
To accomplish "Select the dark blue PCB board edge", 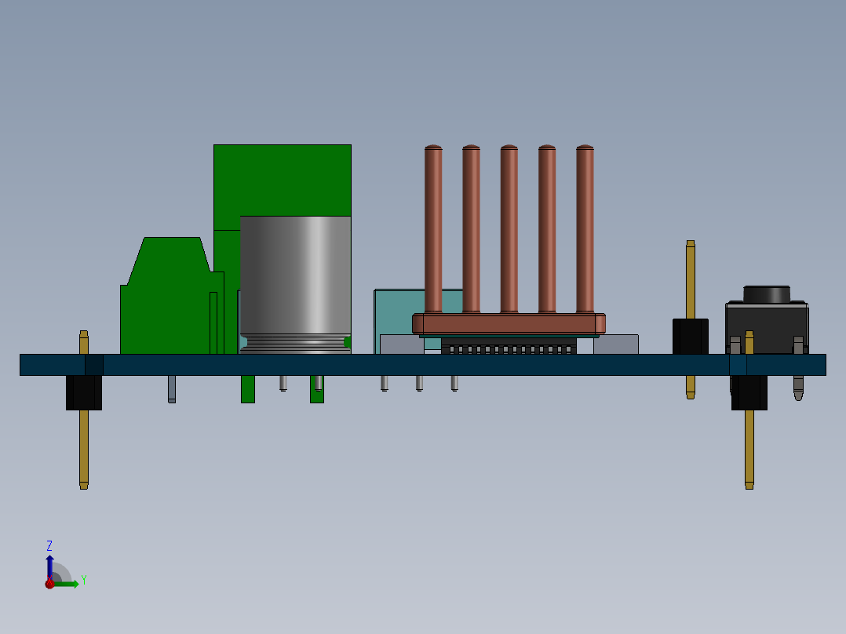I will (x=422, y=365).
